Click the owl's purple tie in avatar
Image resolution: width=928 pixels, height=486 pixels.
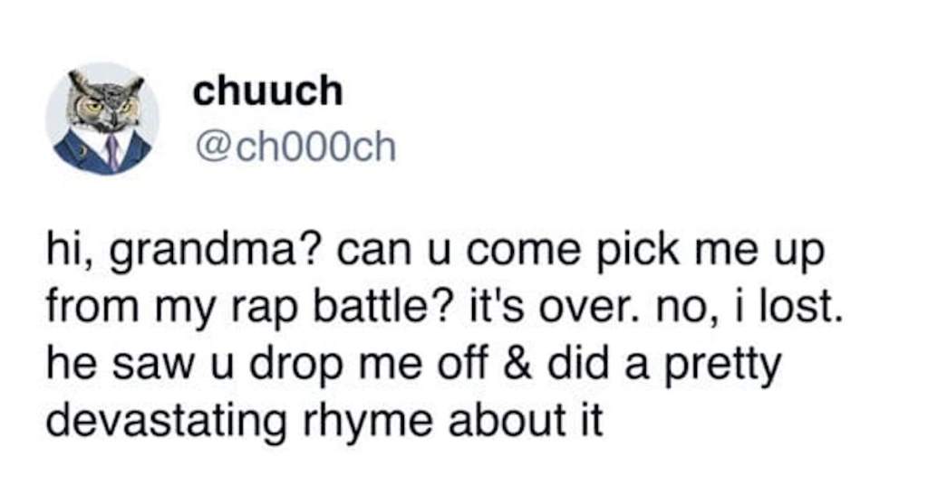click(x=111, y=151)
